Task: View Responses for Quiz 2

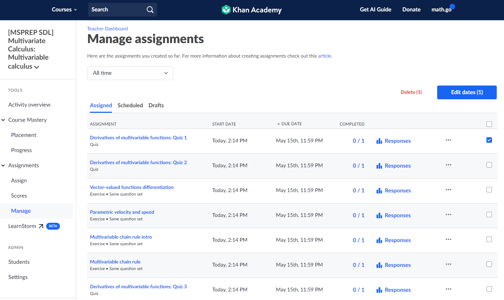Action: [x=398, y=166]
